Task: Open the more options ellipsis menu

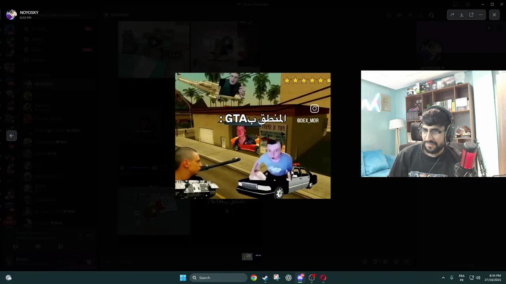Action: tap(481, 15)
